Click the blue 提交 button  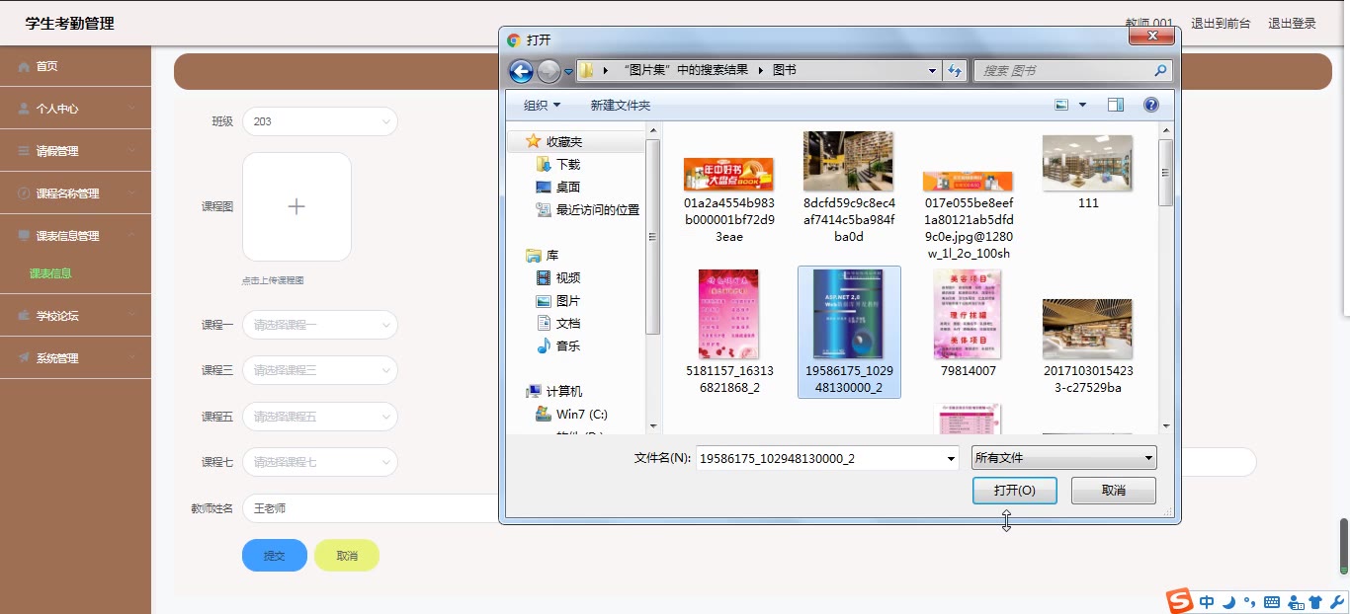275,556
